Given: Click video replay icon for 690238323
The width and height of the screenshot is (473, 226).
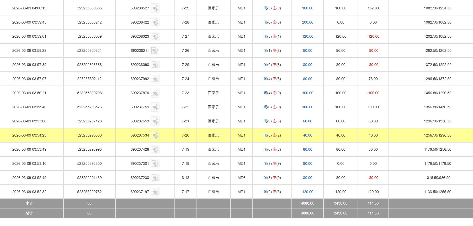Looking at the screenshot, I should click(155, 37).
